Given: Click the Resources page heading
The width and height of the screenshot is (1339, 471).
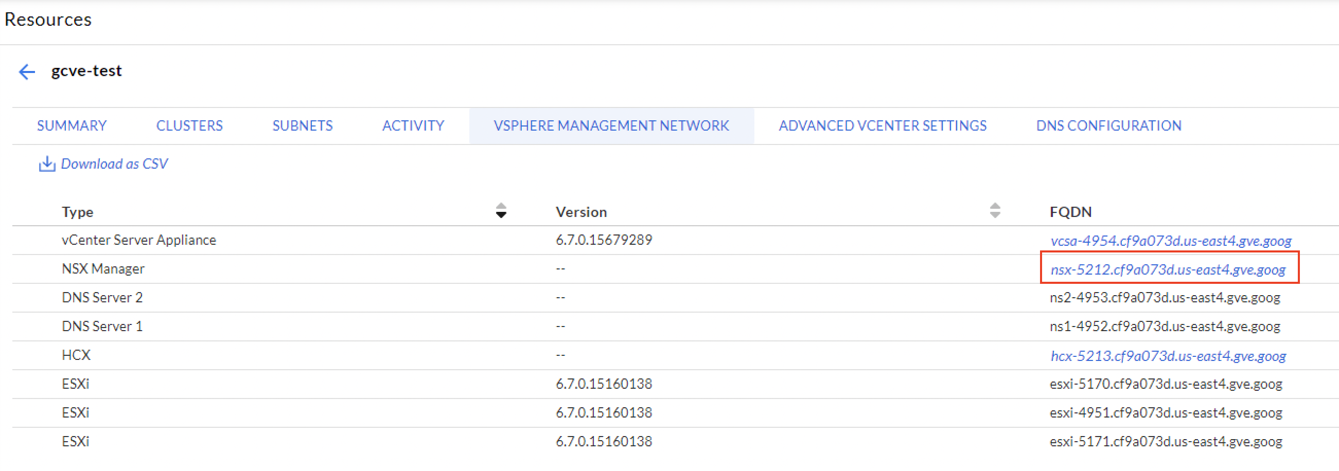Looking at the screenshot, I should point(48,20).
